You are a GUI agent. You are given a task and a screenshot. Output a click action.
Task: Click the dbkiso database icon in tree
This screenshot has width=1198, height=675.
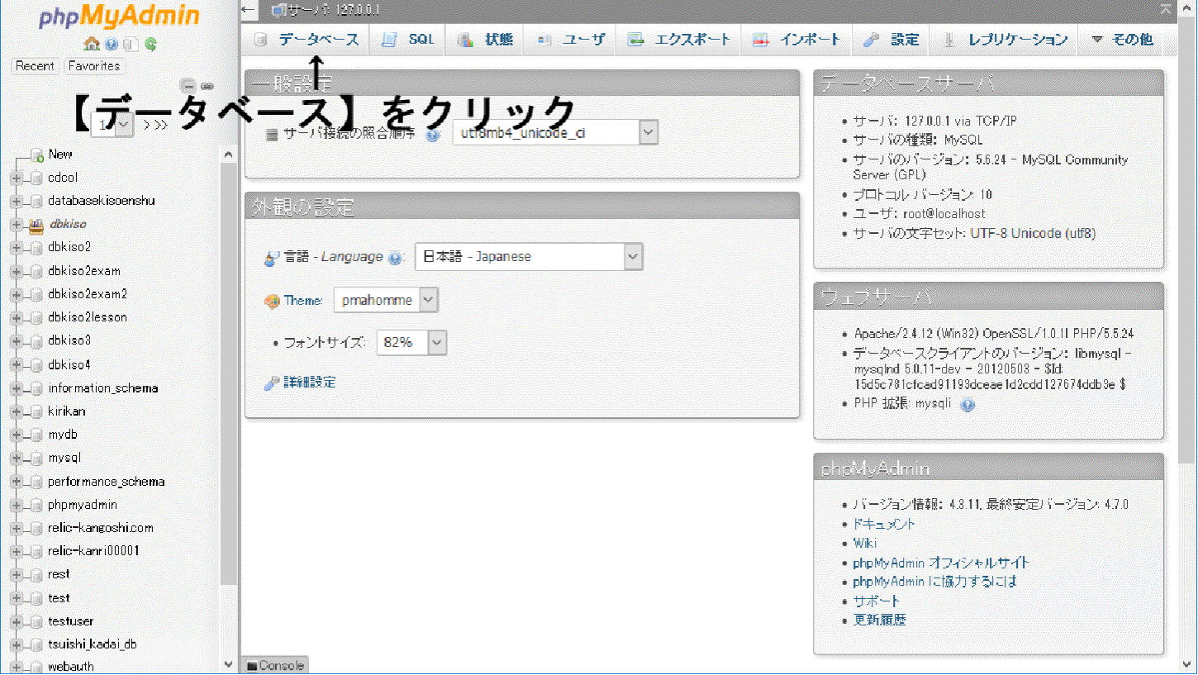coord(36,224)
